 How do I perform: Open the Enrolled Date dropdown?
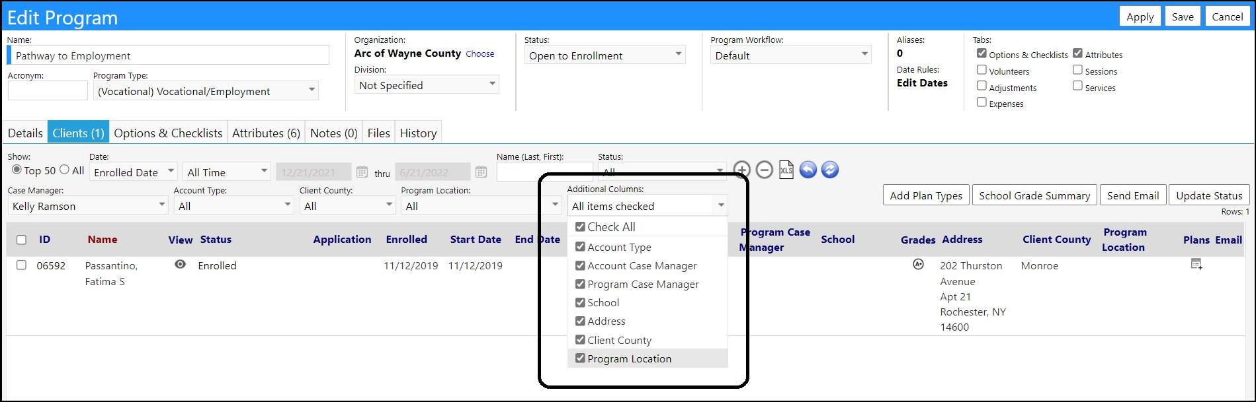point(134,172)
